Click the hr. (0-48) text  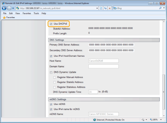point(103,92)
